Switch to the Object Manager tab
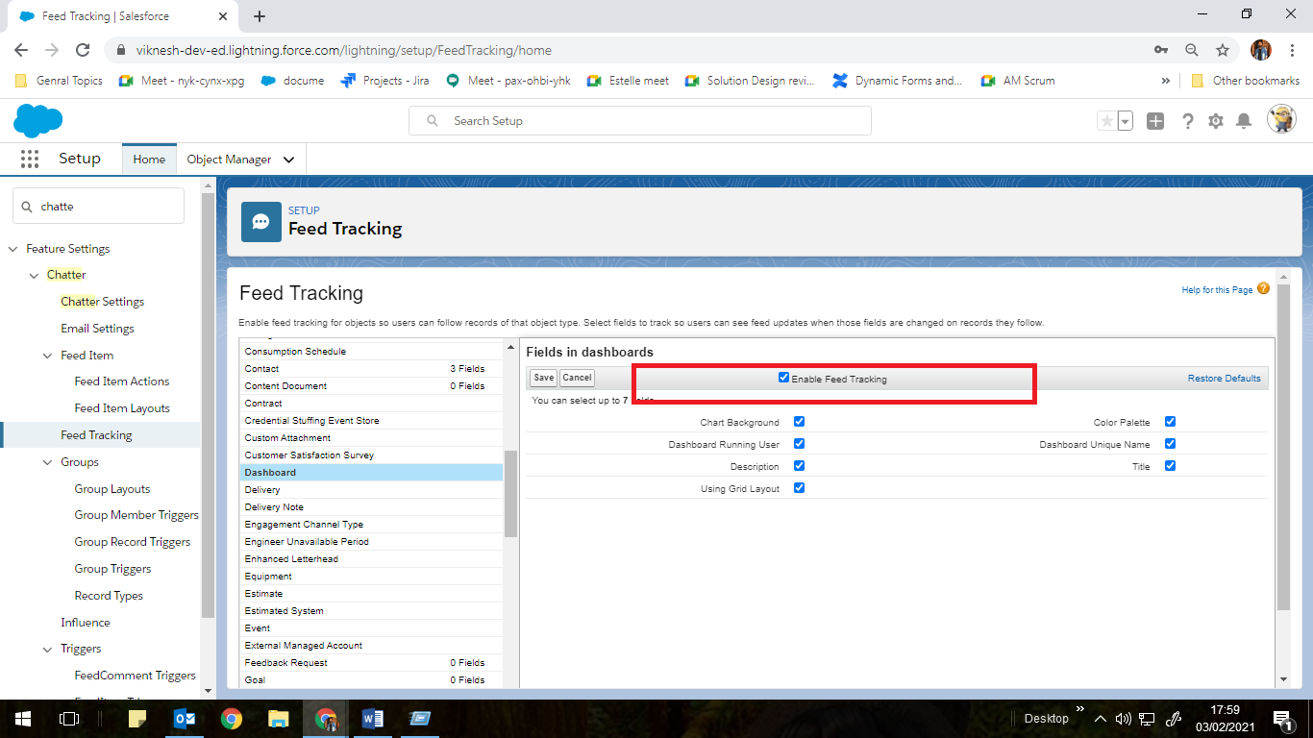The height and width of the screenshot is (738, 1313). click(x=231, y=159)
